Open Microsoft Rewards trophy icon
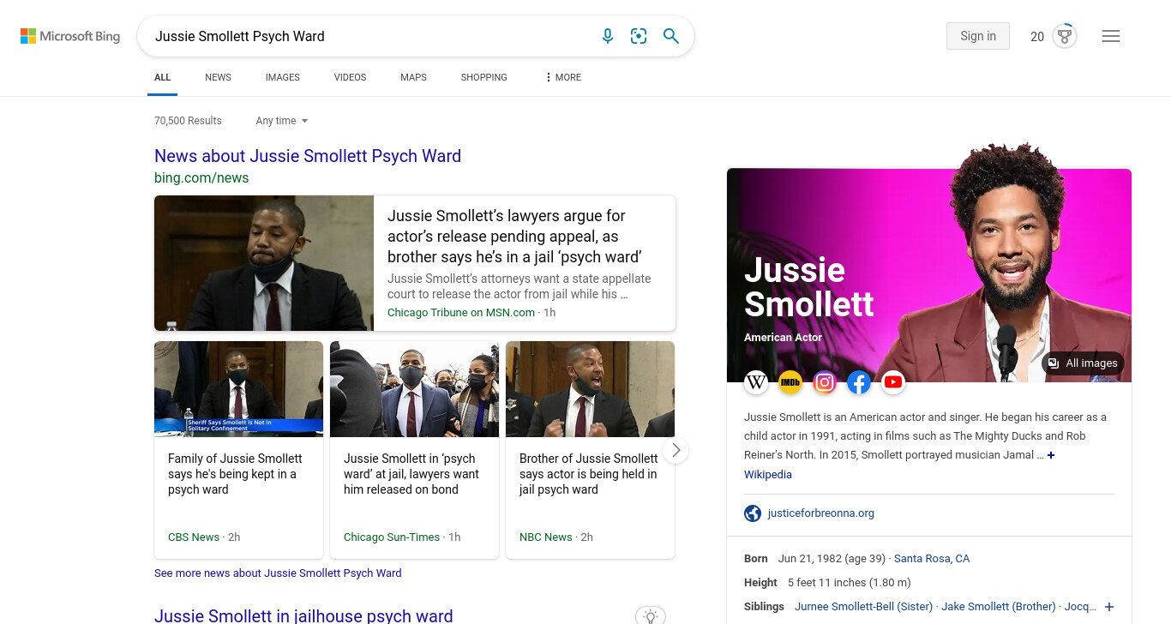The width and height of the screenshot is (1171, 624). coord(1065,36)
